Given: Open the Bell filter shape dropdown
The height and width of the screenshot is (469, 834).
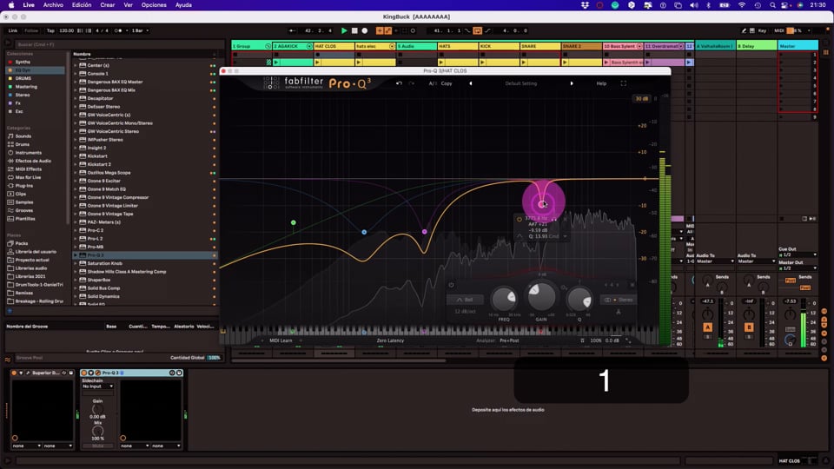Looking at the screenshot, I should coord(465,300).
